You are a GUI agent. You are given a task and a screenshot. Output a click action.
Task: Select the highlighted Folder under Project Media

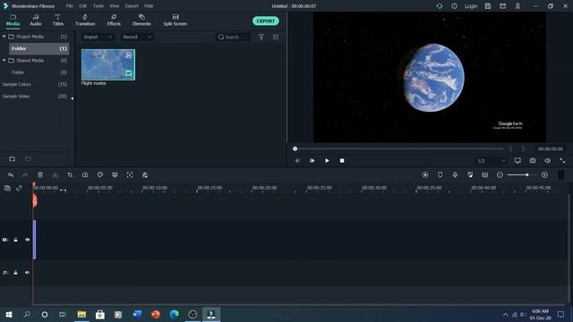(x=38, y=48)
